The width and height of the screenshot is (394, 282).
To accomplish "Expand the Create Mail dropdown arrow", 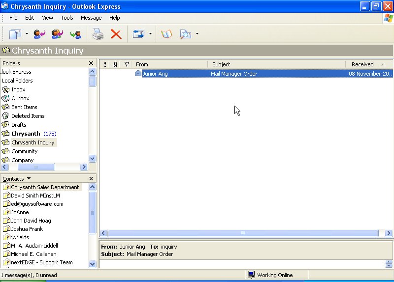I will point(27,34).
